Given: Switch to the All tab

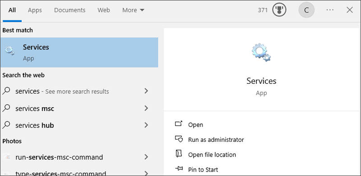Looking at the screenshot, I should pos(12,10).
